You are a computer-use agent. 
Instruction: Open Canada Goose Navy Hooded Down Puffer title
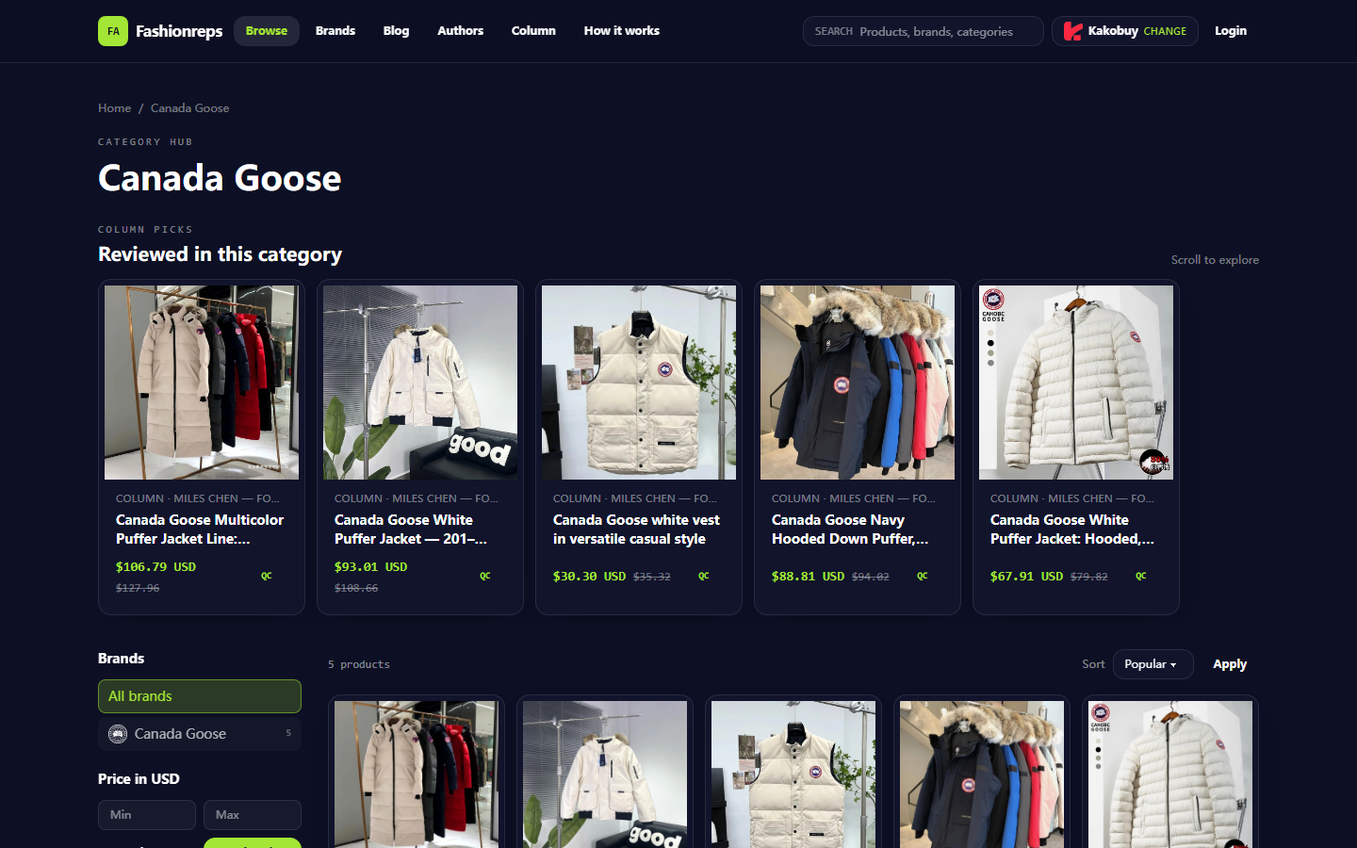click(850, 530)
